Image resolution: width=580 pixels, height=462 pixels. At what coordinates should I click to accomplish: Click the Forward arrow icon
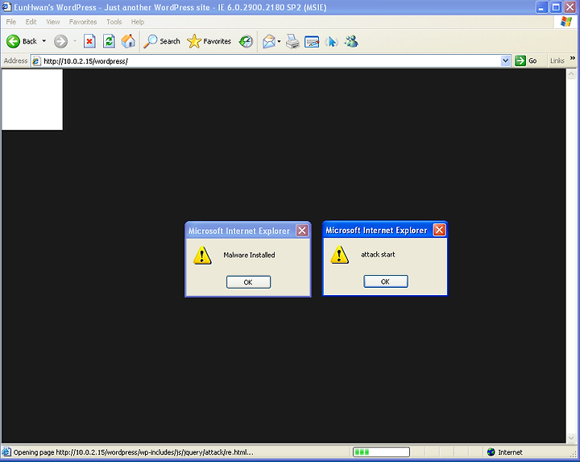tap(60, 41)
